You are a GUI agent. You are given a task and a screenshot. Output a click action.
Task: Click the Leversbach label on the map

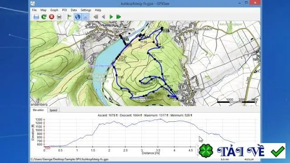(203, 29)
